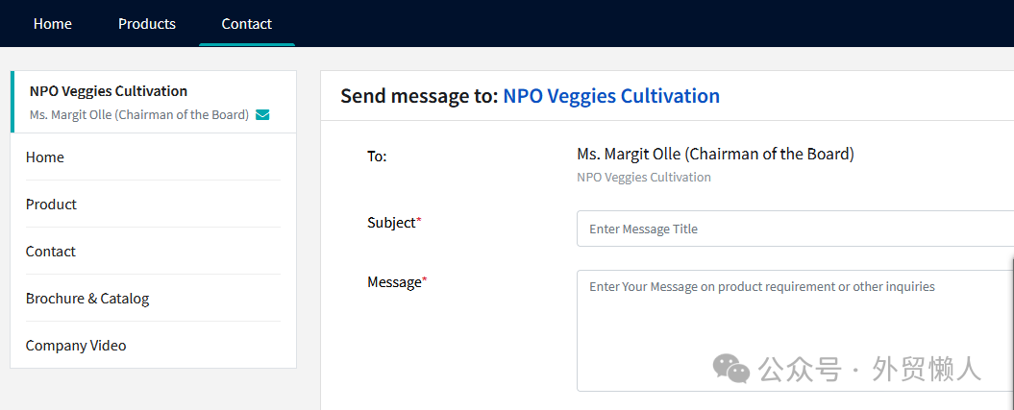Go to Product in the sidebar menu
This screenshot has width=1014, height=410.
coord(51,205)
